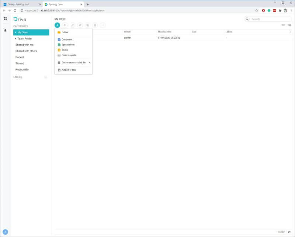The height and width of the screenshot is (237, 295).
Task: Create new Slides
Action: 73,50
